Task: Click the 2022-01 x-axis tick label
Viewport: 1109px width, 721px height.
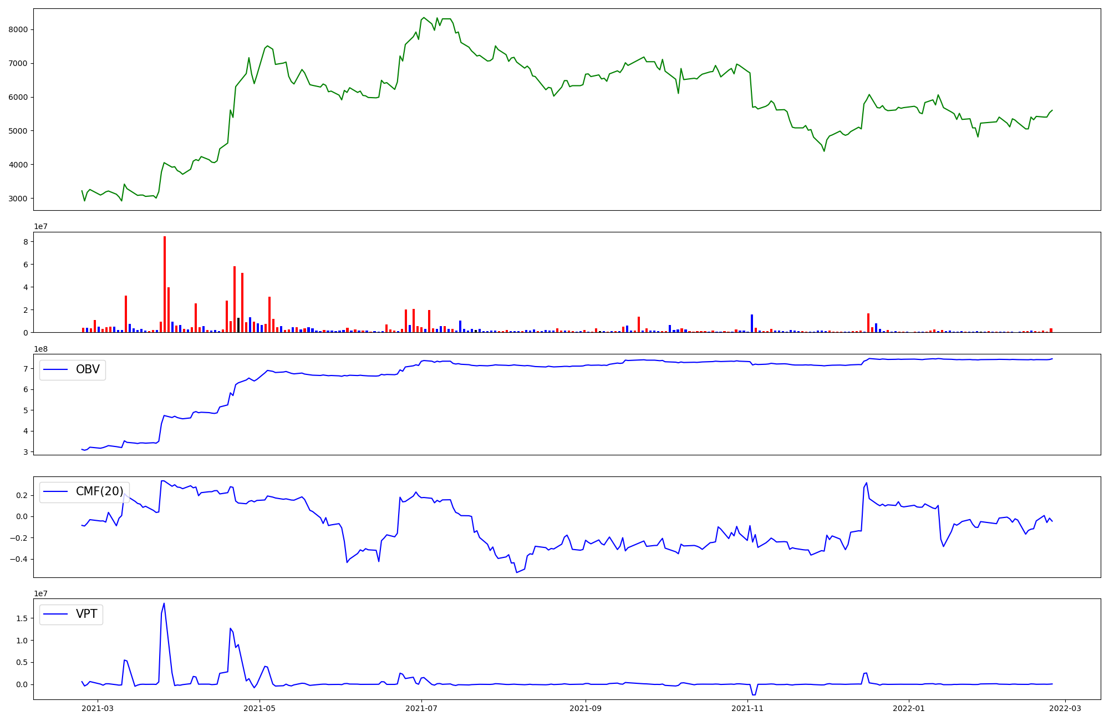Action: [x=909, y=708]
